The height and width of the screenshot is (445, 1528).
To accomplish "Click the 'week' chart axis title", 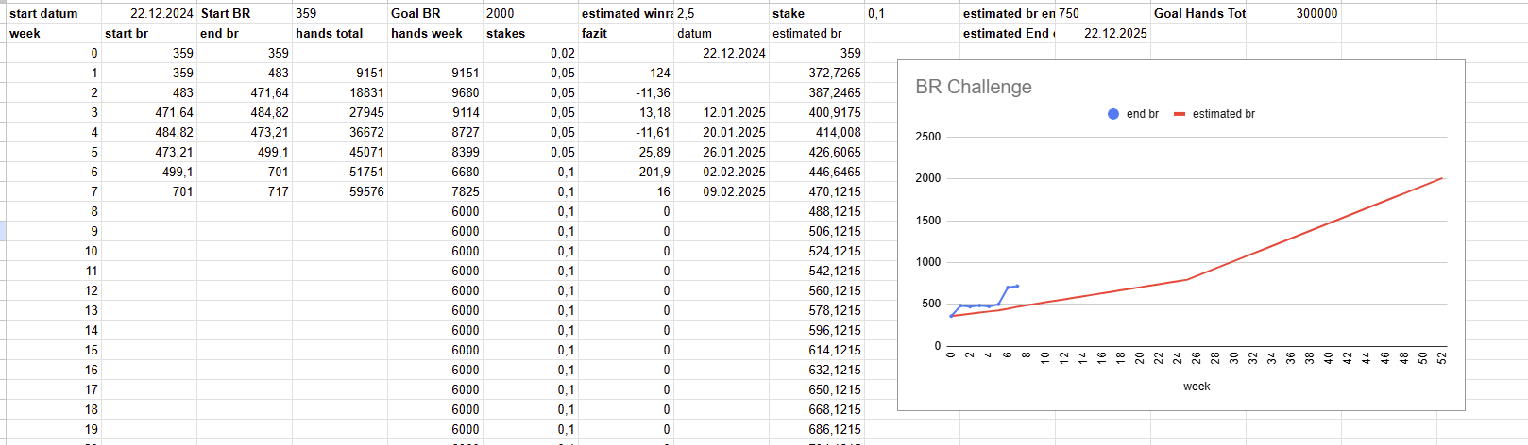I will [x=1197, y=387].
